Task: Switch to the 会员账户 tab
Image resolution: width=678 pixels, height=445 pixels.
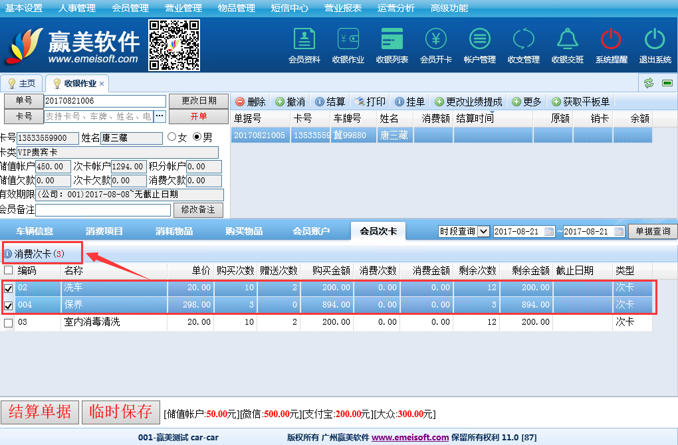Action: click(311, 231)
